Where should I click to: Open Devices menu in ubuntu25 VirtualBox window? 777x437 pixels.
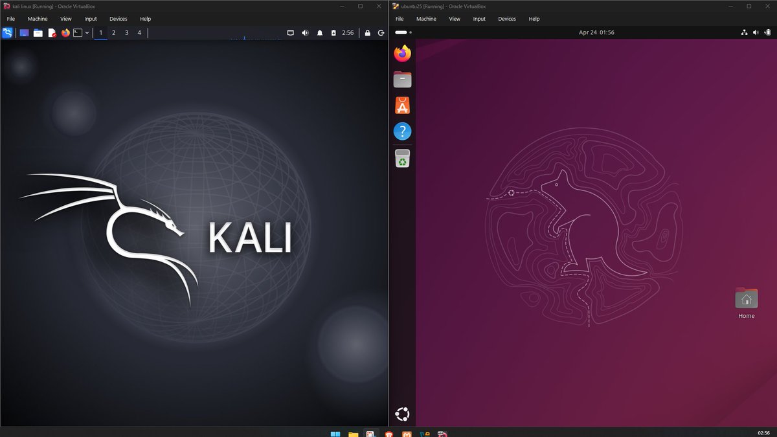click(507, 19)
